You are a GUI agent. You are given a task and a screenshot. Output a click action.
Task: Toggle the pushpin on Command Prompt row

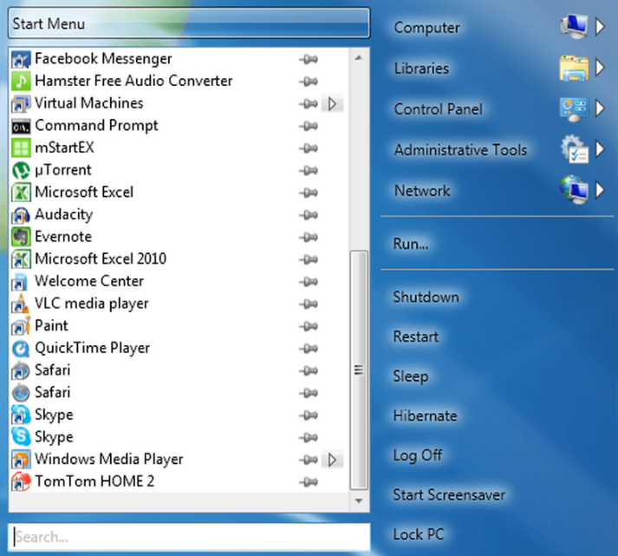point(309,126)
